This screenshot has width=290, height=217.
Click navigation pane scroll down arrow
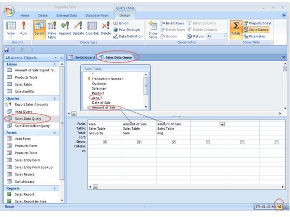[62, 201]
